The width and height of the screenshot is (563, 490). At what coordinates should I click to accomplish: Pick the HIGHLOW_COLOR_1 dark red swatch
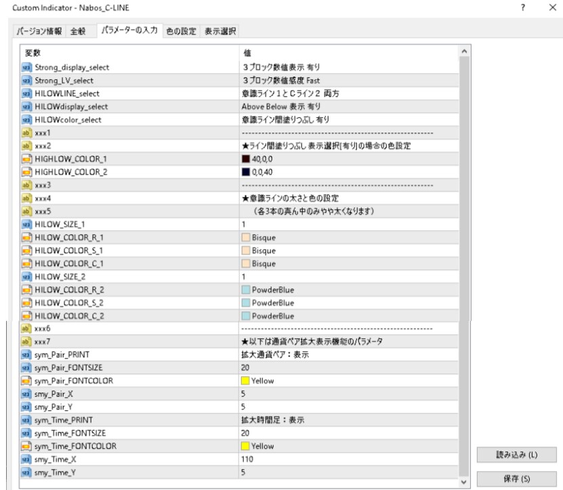(246, 159)
